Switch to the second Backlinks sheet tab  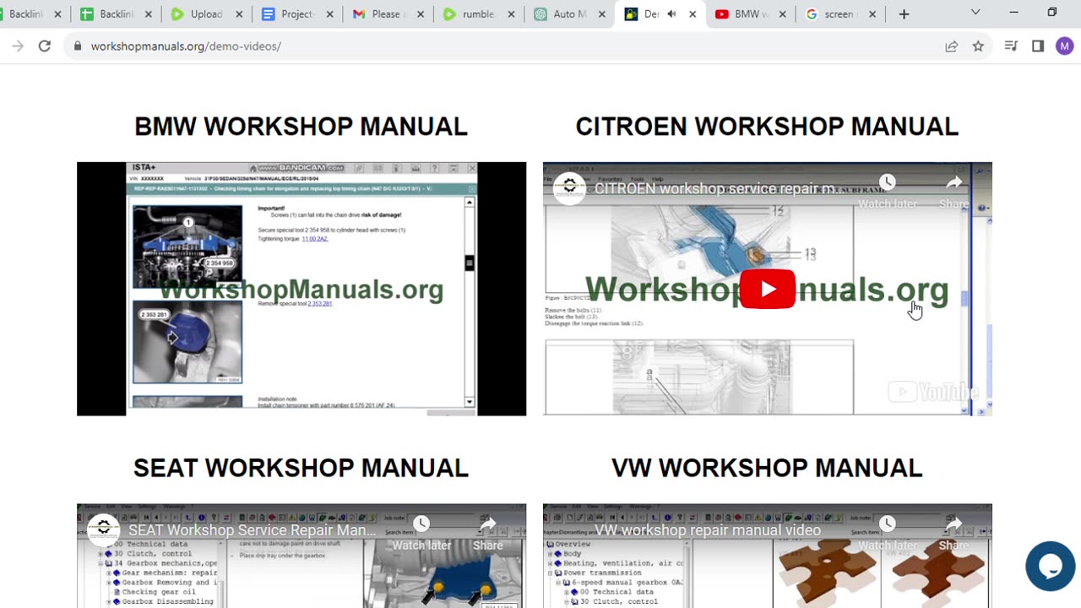[x=116, y=14]
